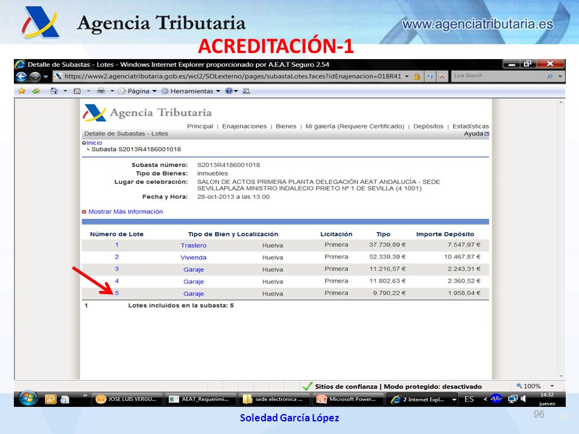Expand the feeds dropdown arrow

tap(89, 91)
